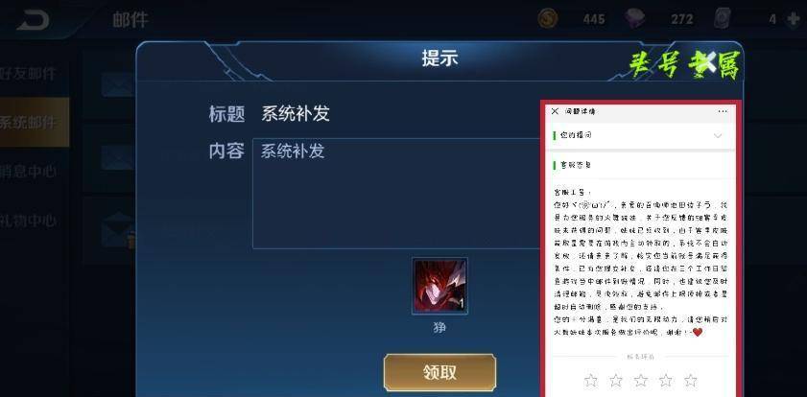The height and width of the screenshot is (397, 807).
Task: Switch to the 好友邮件 tab
Action: [x=30, y=74]
